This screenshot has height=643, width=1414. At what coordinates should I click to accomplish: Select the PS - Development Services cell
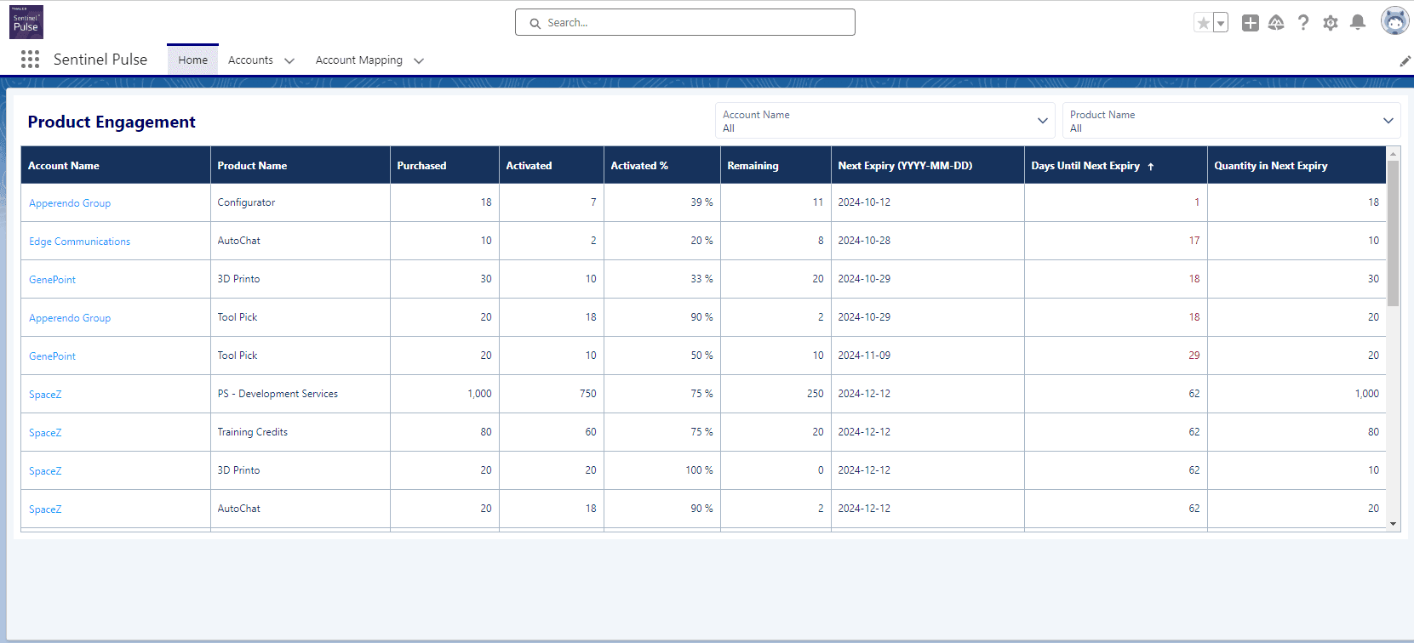[301, 394]
